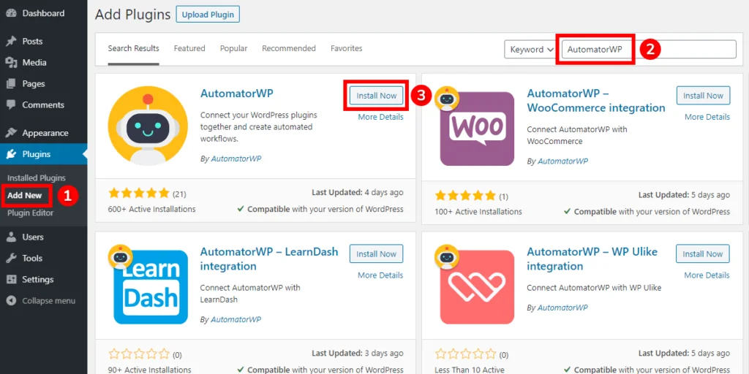Switch to the Popular tab
The width and height of the screenshot is (749, 374).
(x=233, y=49)
